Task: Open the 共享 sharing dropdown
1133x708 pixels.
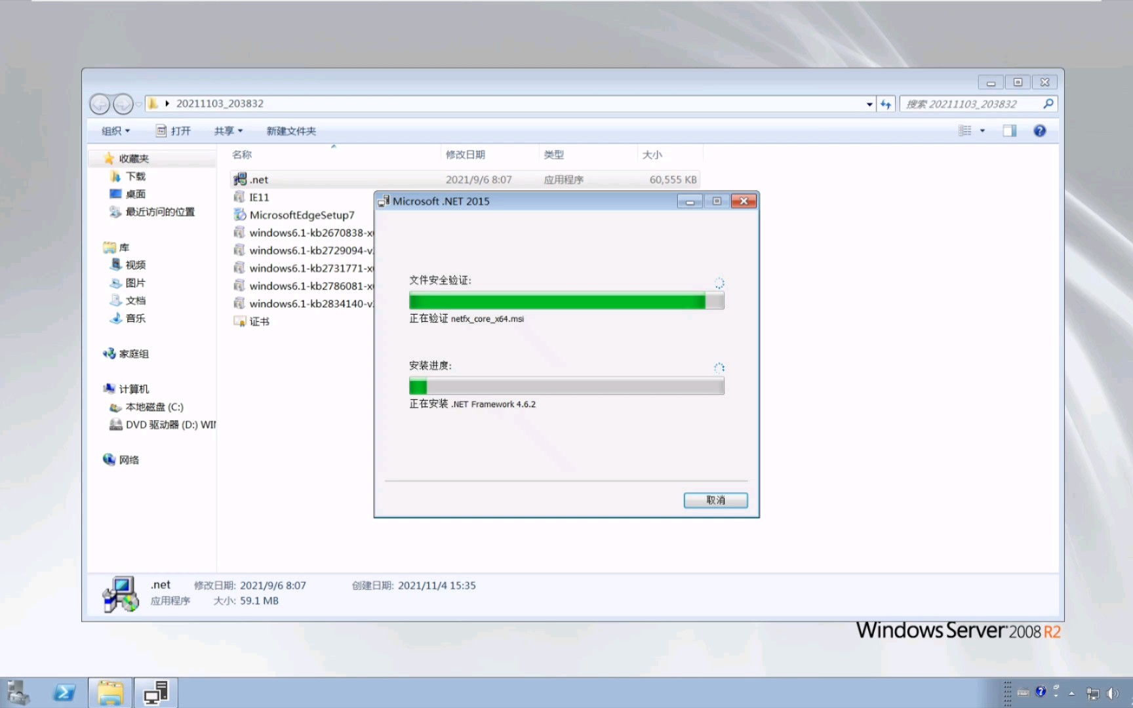Action: coord(228,130)
